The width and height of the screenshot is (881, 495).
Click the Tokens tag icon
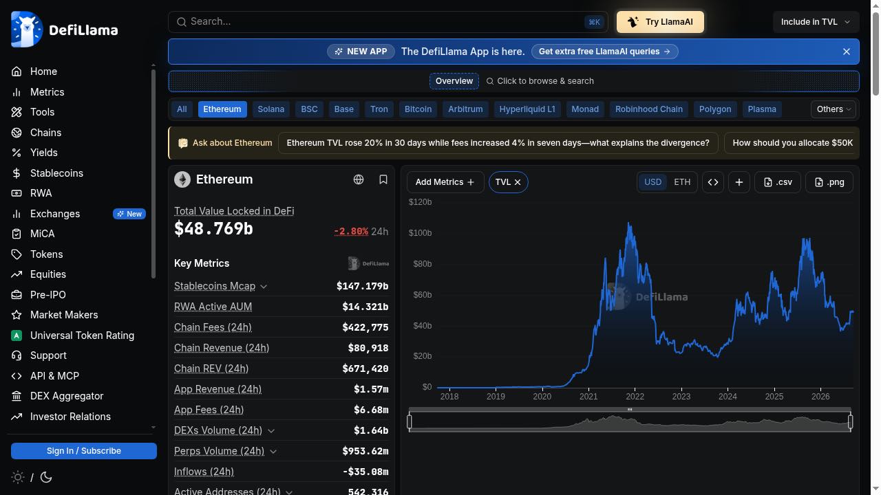17,254
